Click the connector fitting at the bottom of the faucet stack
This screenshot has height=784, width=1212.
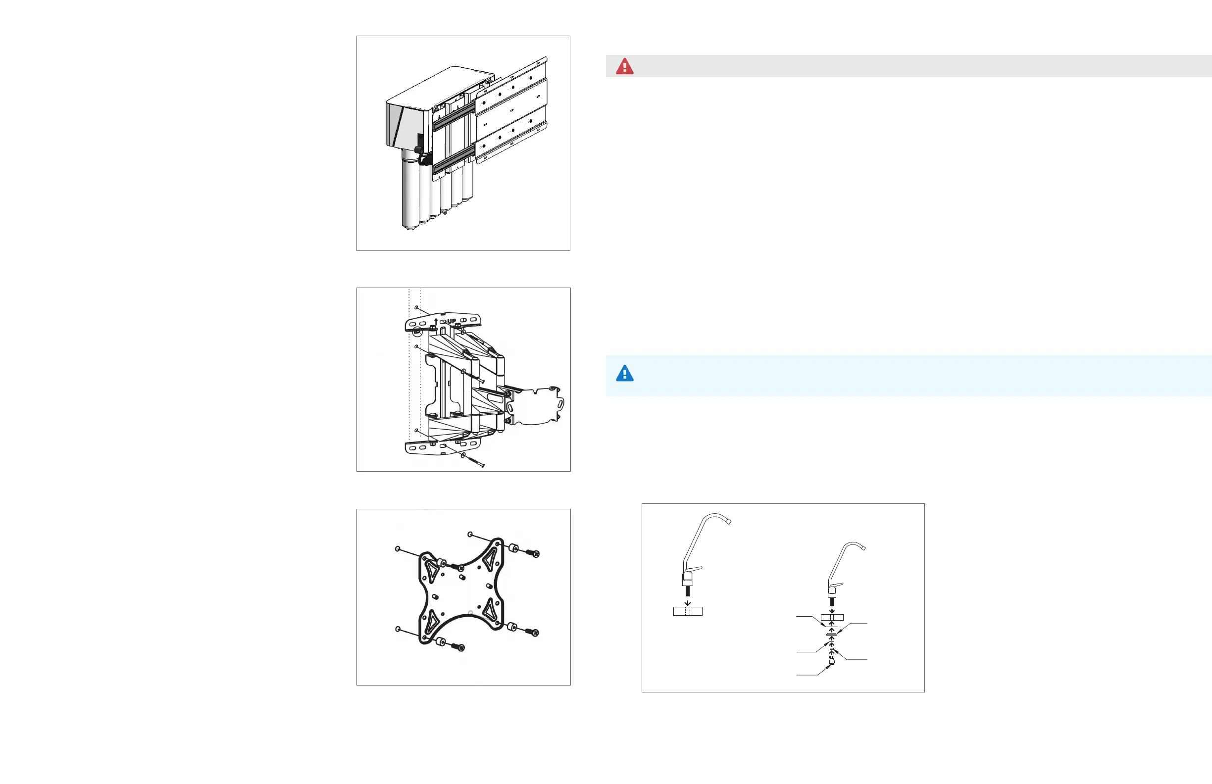coord(832,660)
